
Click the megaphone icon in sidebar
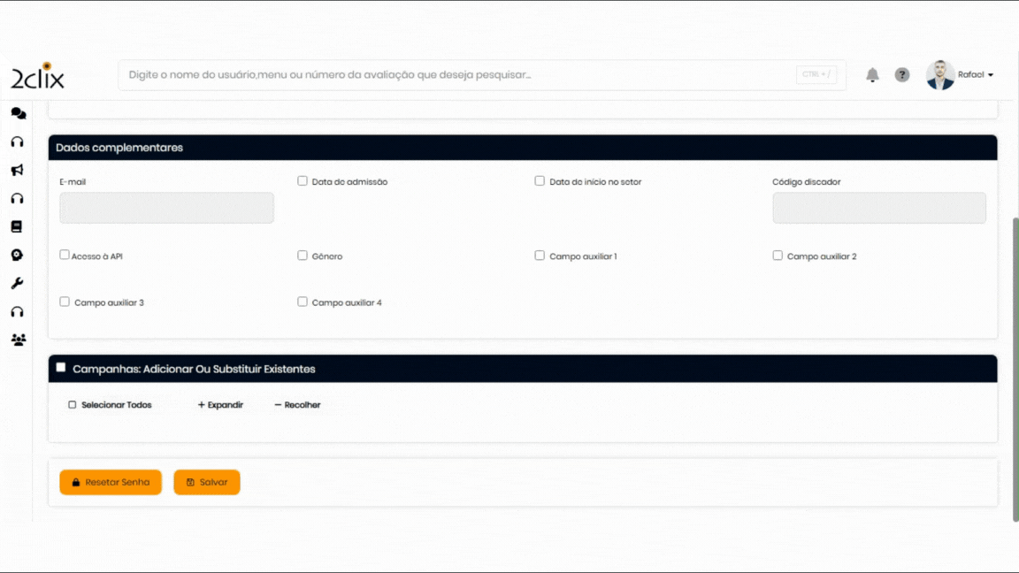[x=17, y=170]
